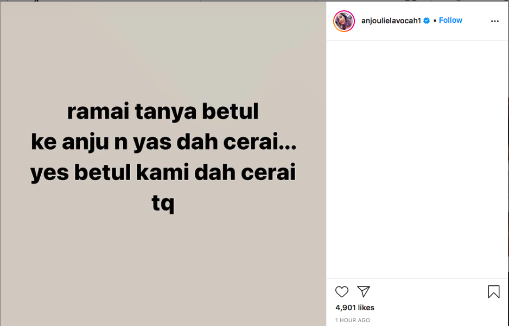Click the 'ramai tanya betul' line

(163, 112)
